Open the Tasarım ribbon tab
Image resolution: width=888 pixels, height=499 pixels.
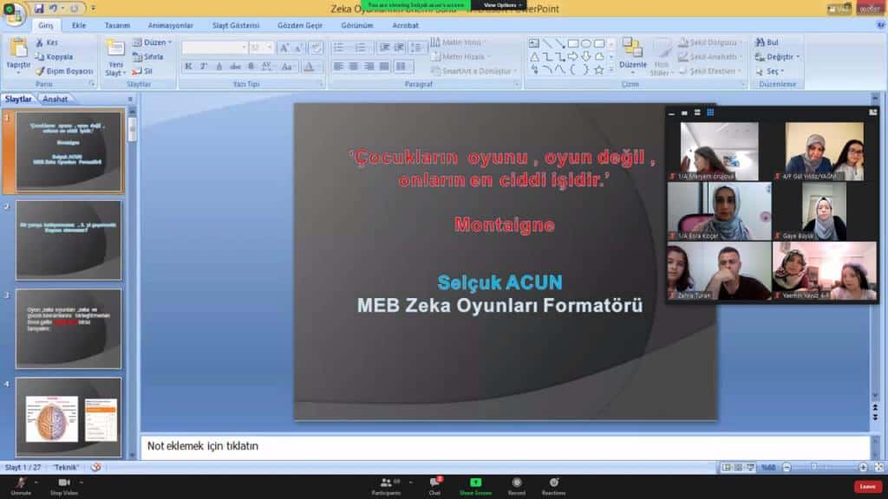[117, 25]
